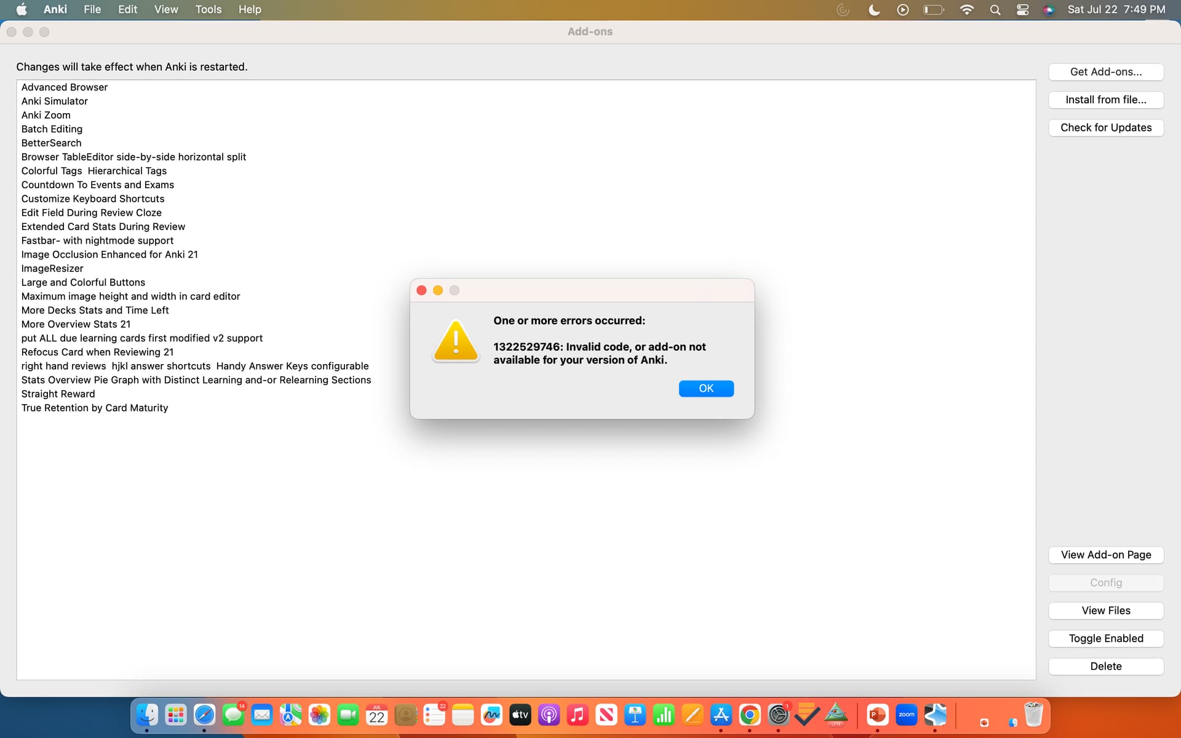Open the Wi-Fi status icon

(966, 9)
